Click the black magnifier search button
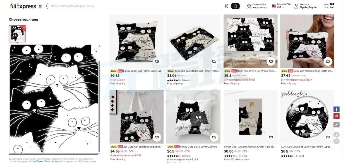Viewport: 343px width, 163px height. 235,6
